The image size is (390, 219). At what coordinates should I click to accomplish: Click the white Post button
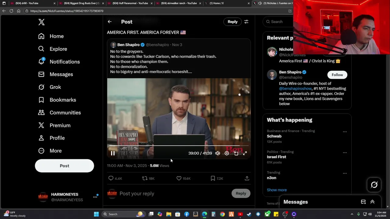tap(64, 166)
